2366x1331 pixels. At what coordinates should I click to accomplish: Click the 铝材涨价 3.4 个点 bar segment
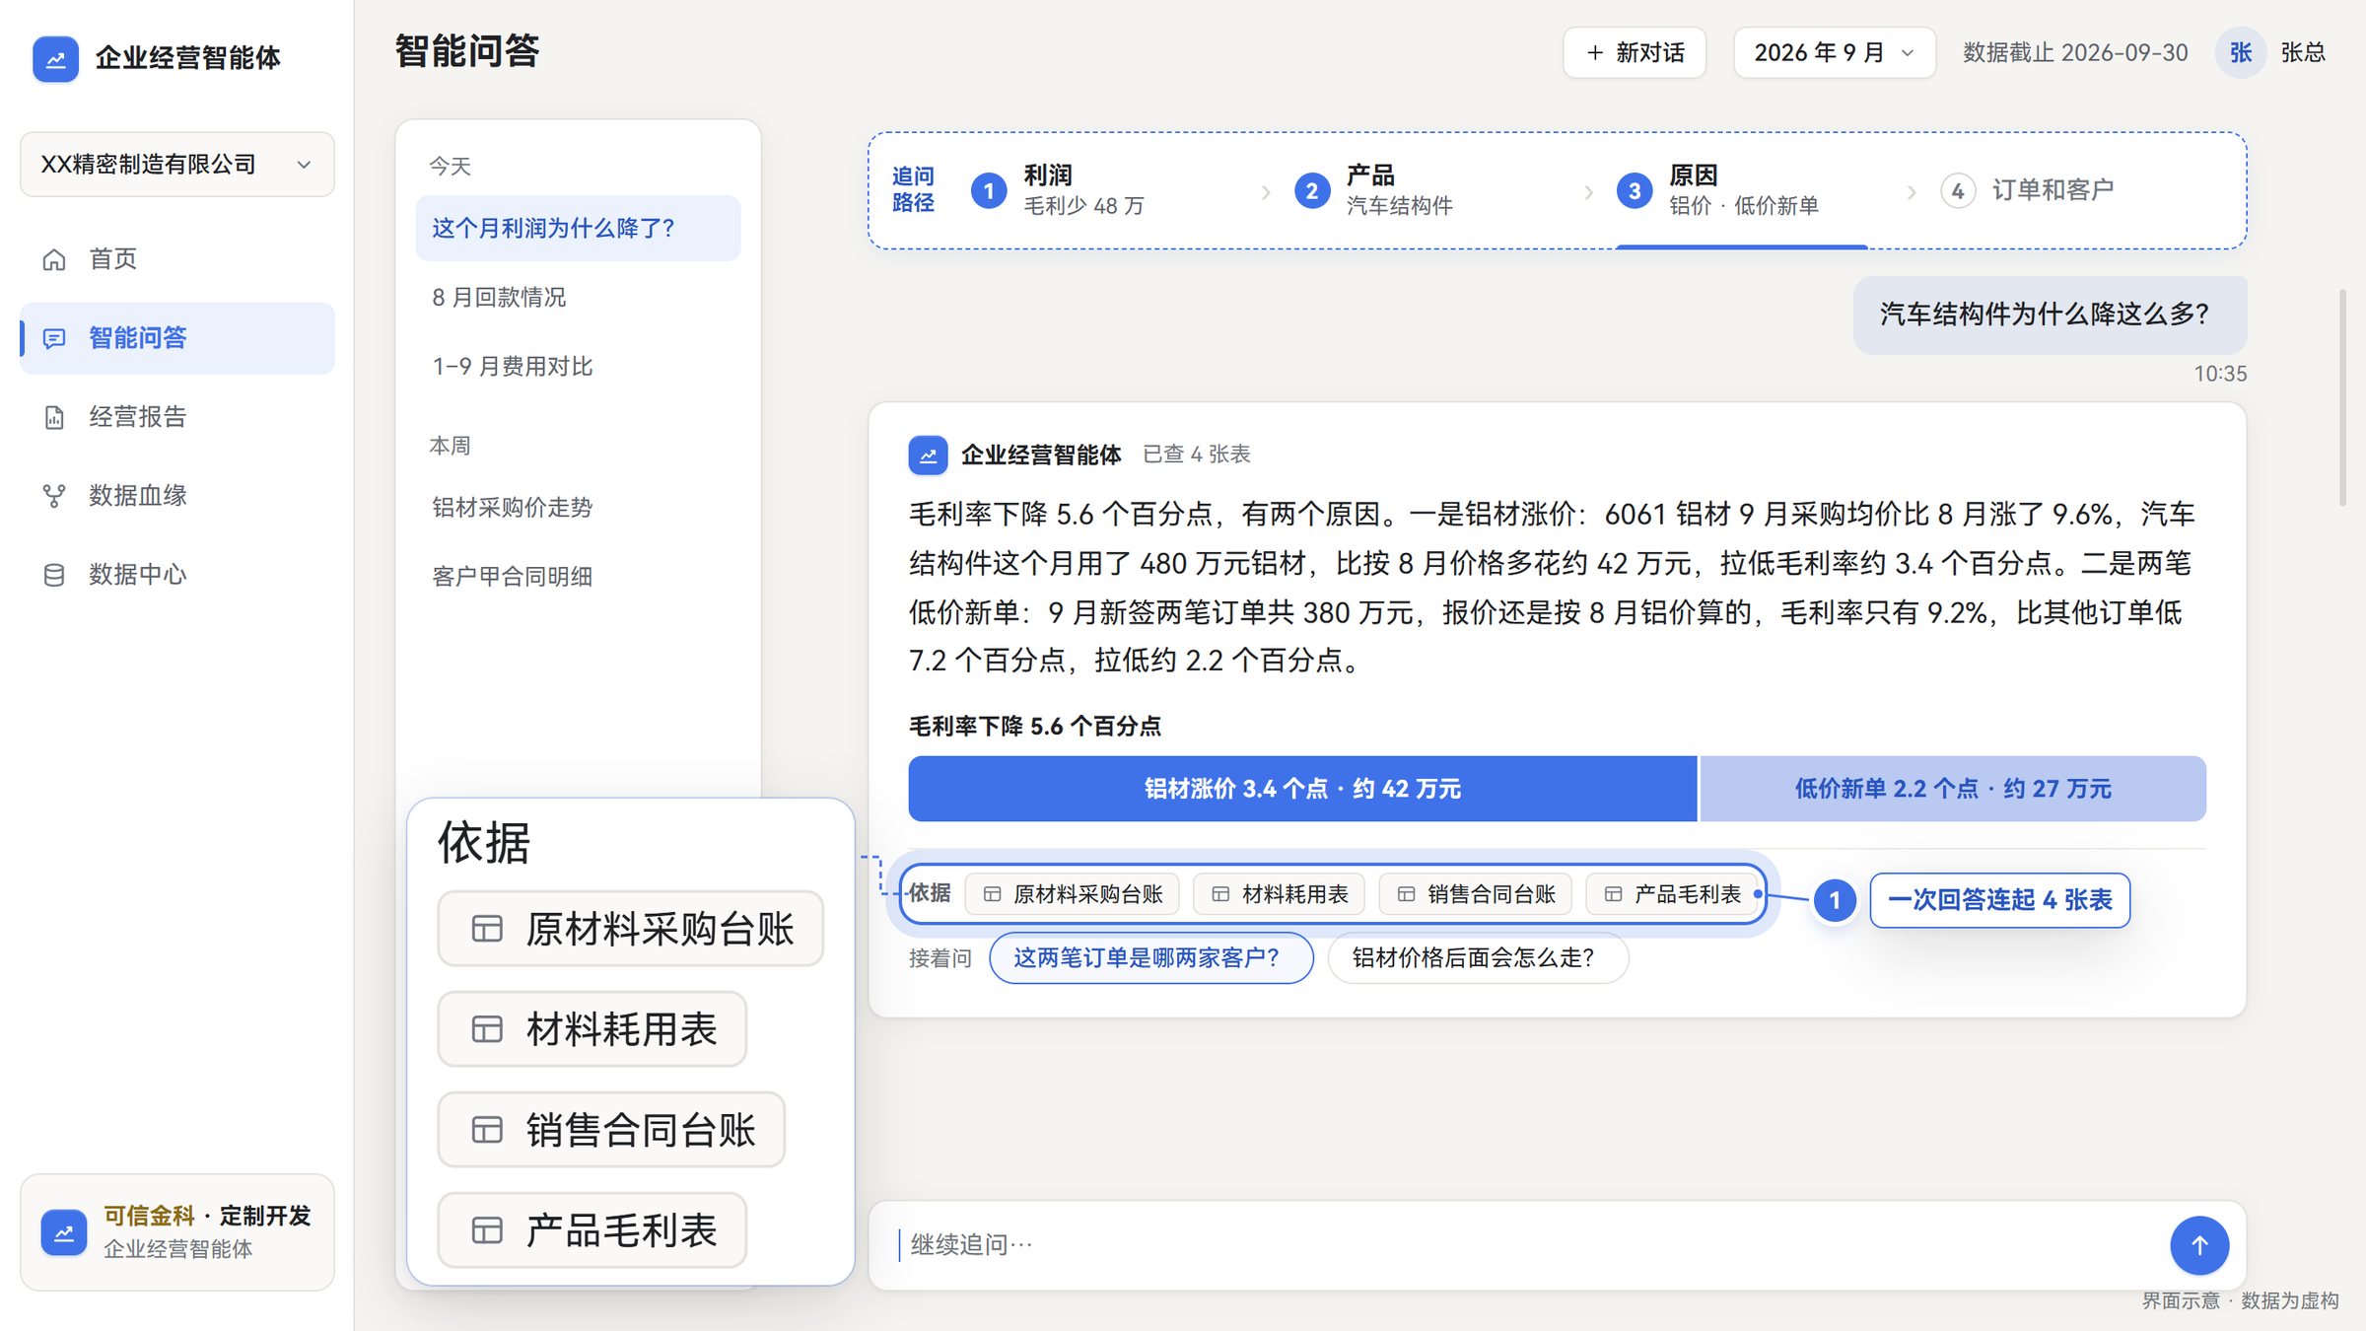coord(1302,789)
